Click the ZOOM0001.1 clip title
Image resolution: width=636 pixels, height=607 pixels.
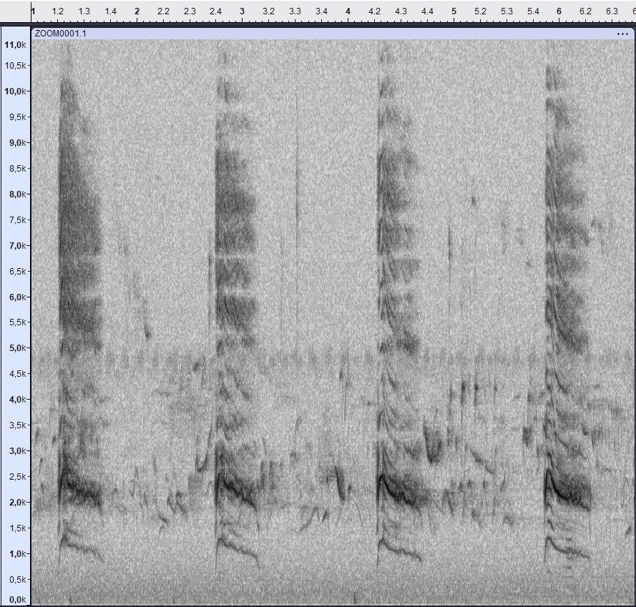[x=60, y=34]
